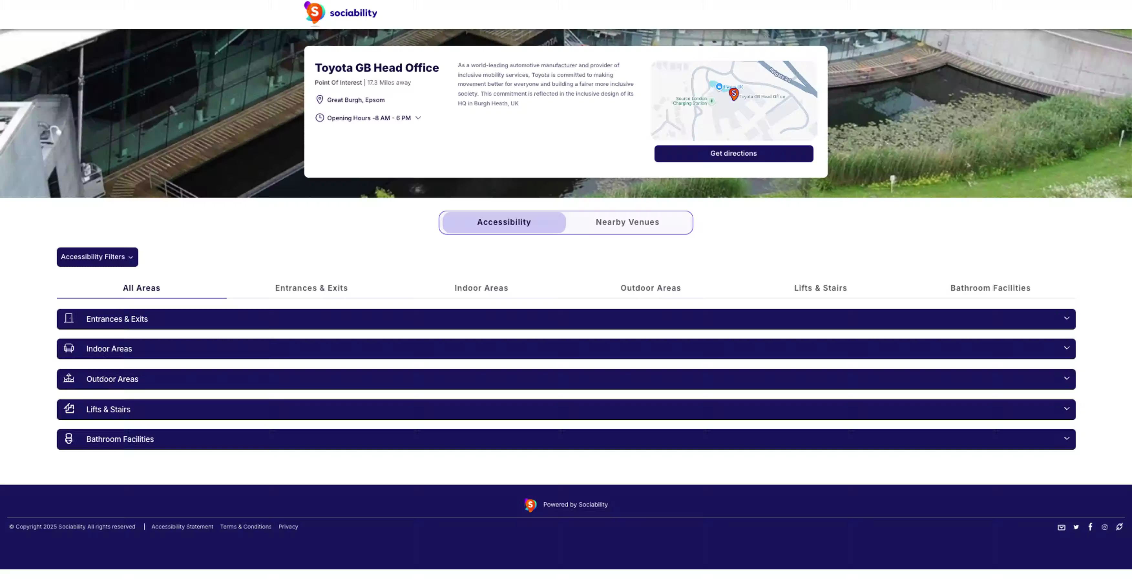
Task: Click the red Sociability marker on the map
Action: (x=733, y=94)
